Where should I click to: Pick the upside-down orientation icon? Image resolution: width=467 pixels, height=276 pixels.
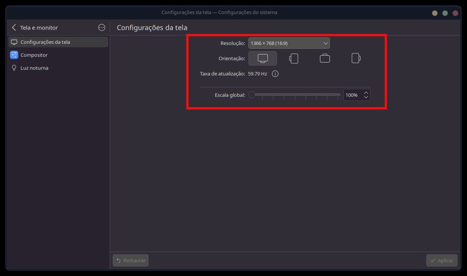pyautogui.click(x=325, y=58)
